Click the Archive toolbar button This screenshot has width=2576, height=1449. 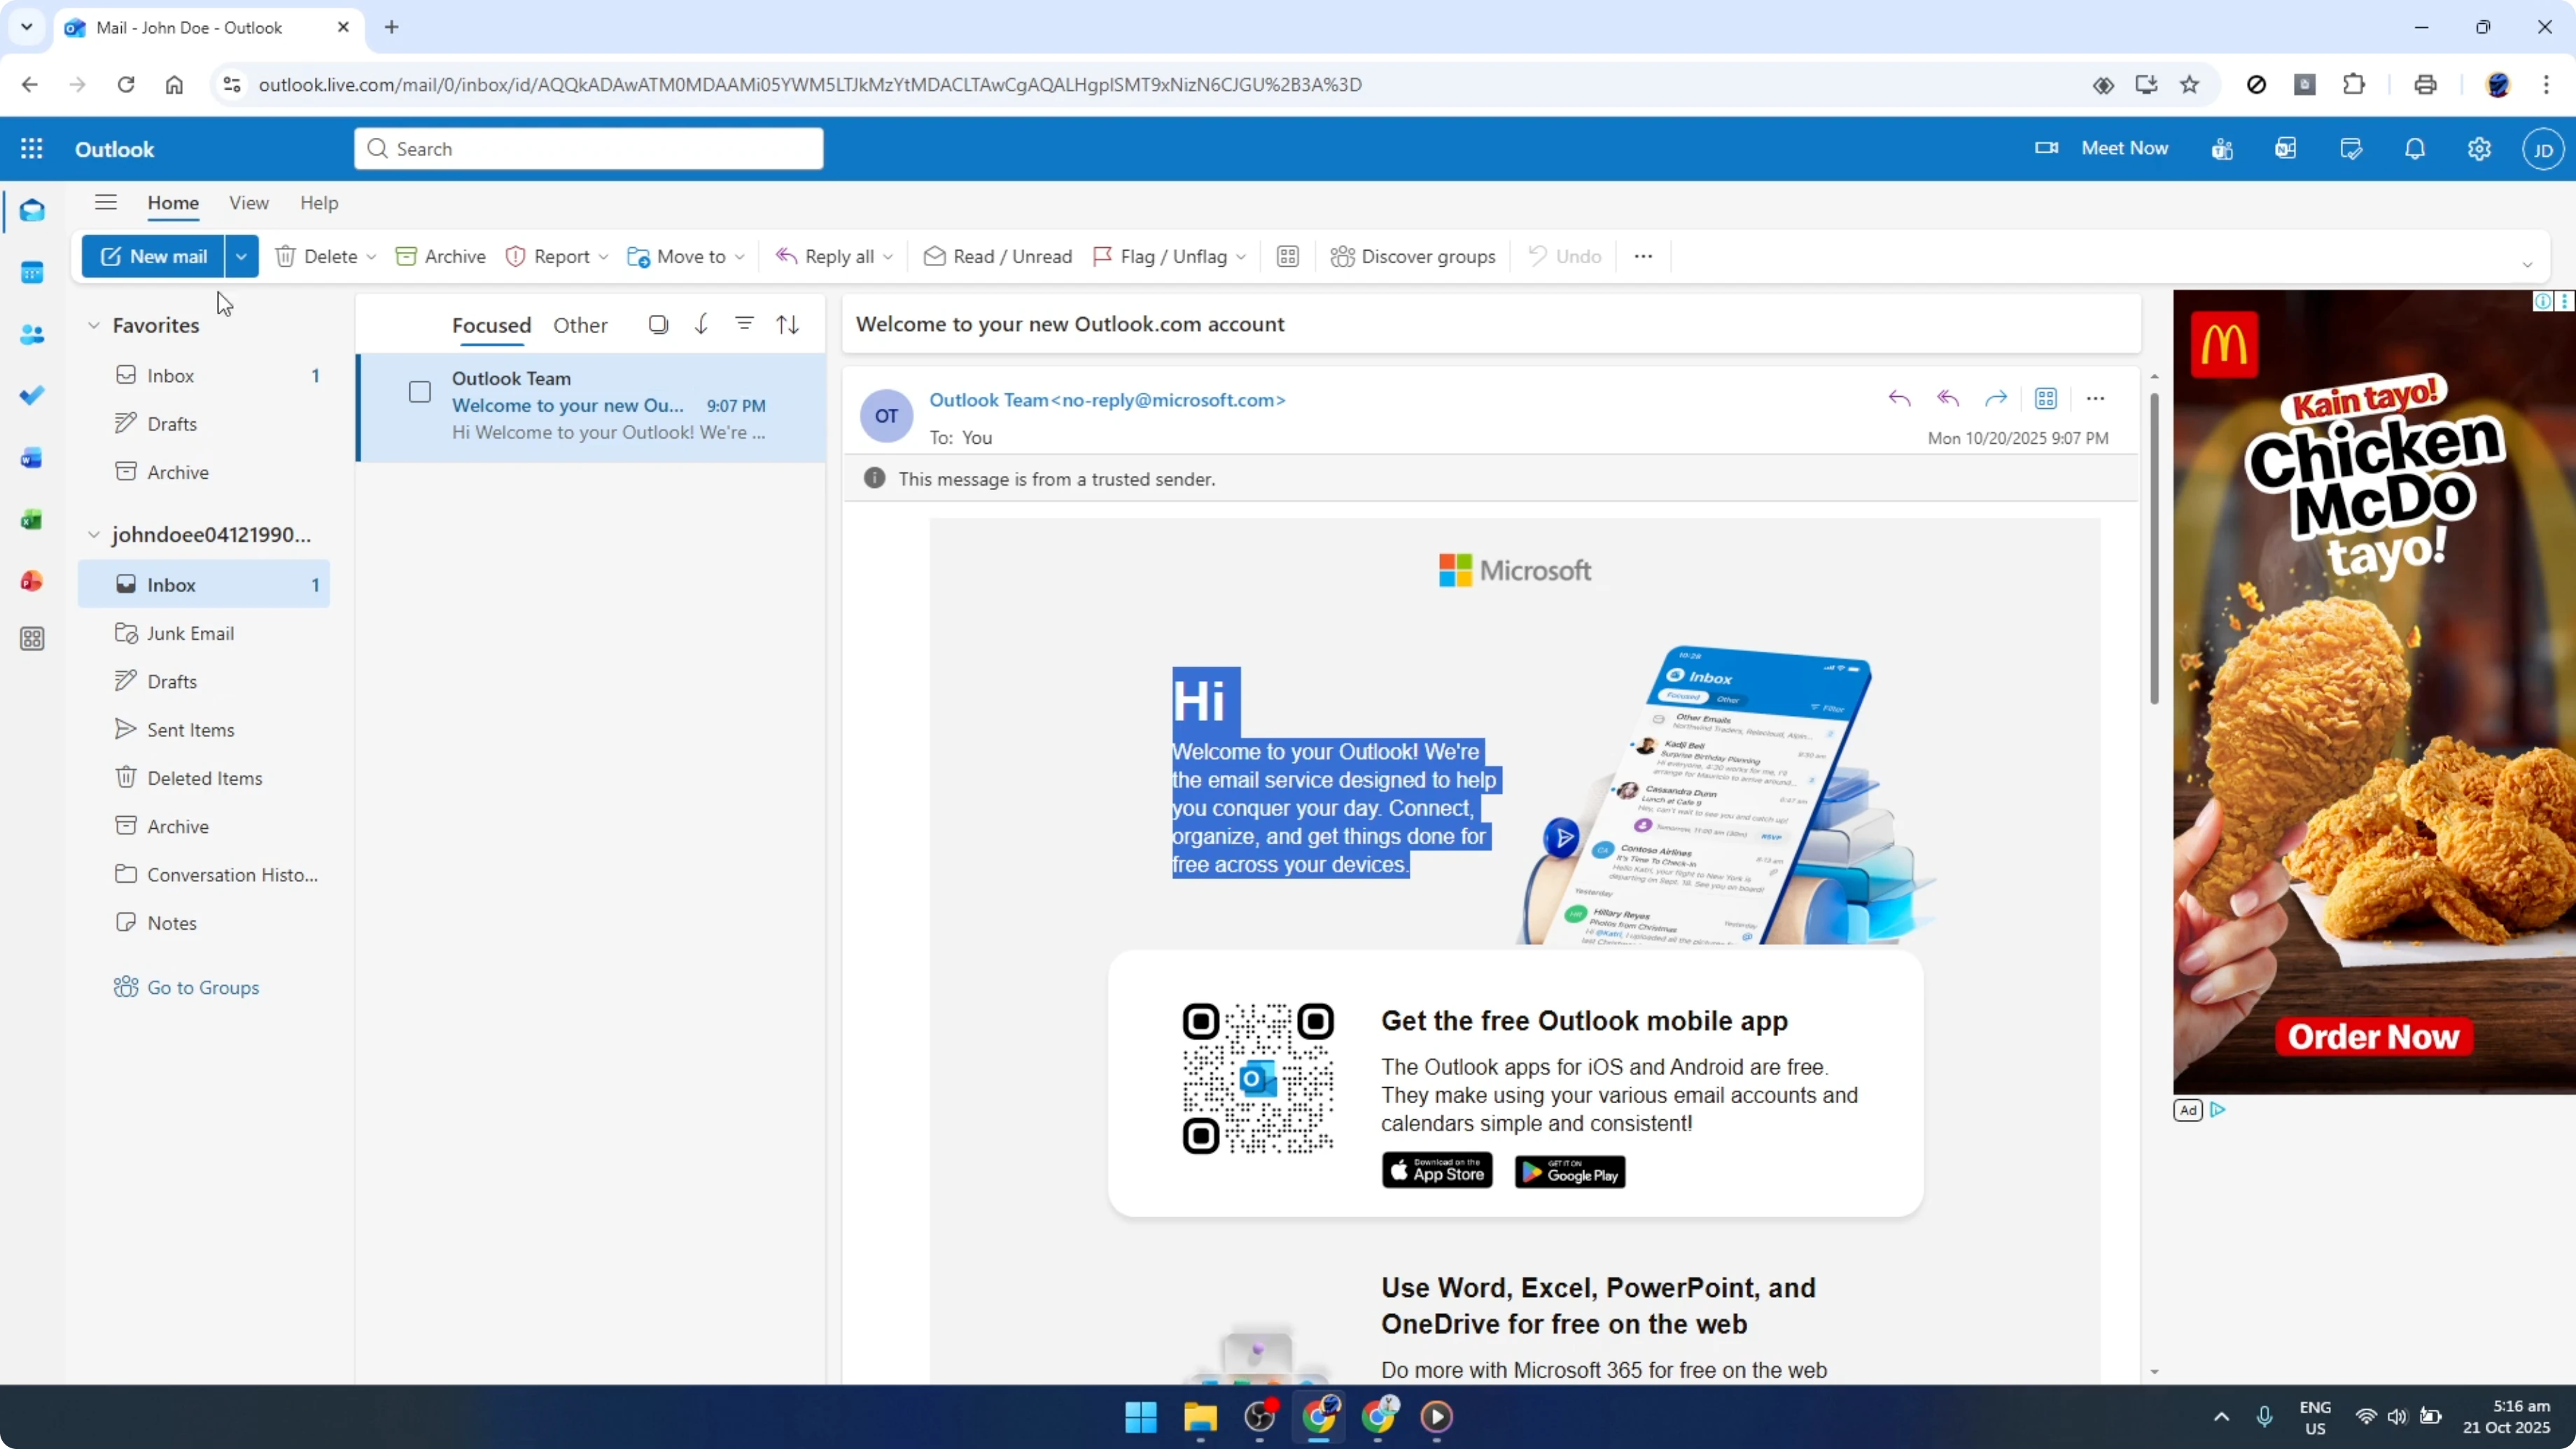pyautogui.click(x=440, y=257)
